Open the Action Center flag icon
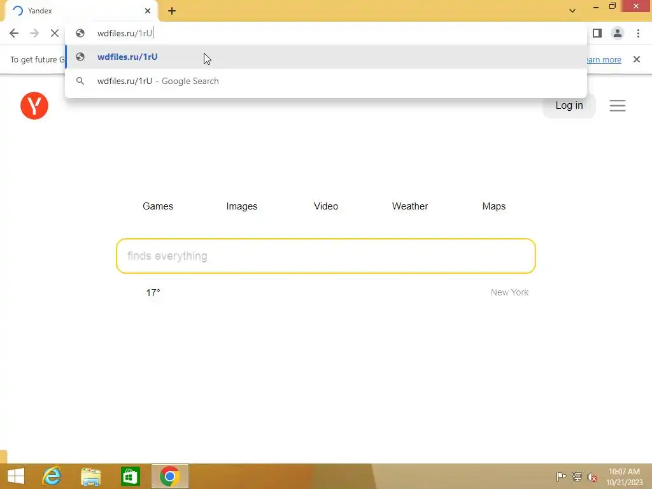This screenshot has height=489, width=652. pyautogui.click(x=561, y=476)
